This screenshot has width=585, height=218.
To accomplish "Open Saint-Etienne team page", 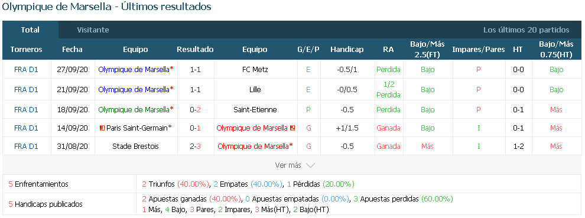I will 255,110.
